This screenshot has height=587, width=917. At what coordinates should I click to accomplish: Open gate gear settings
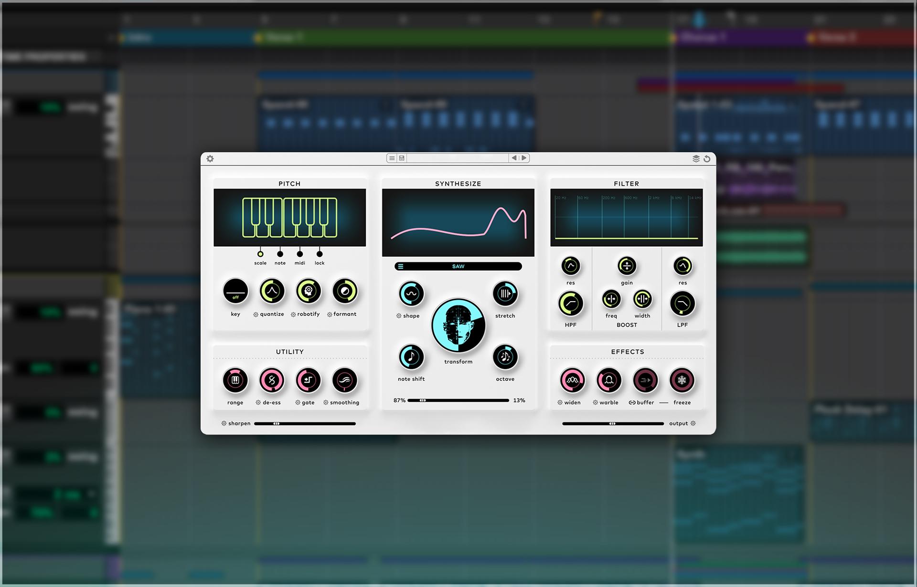298,403
